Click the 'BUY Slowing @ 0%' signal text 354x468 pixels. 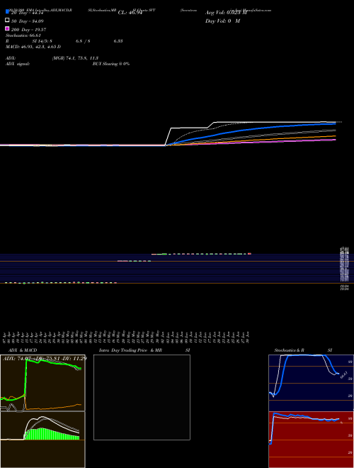coord(111,64)
